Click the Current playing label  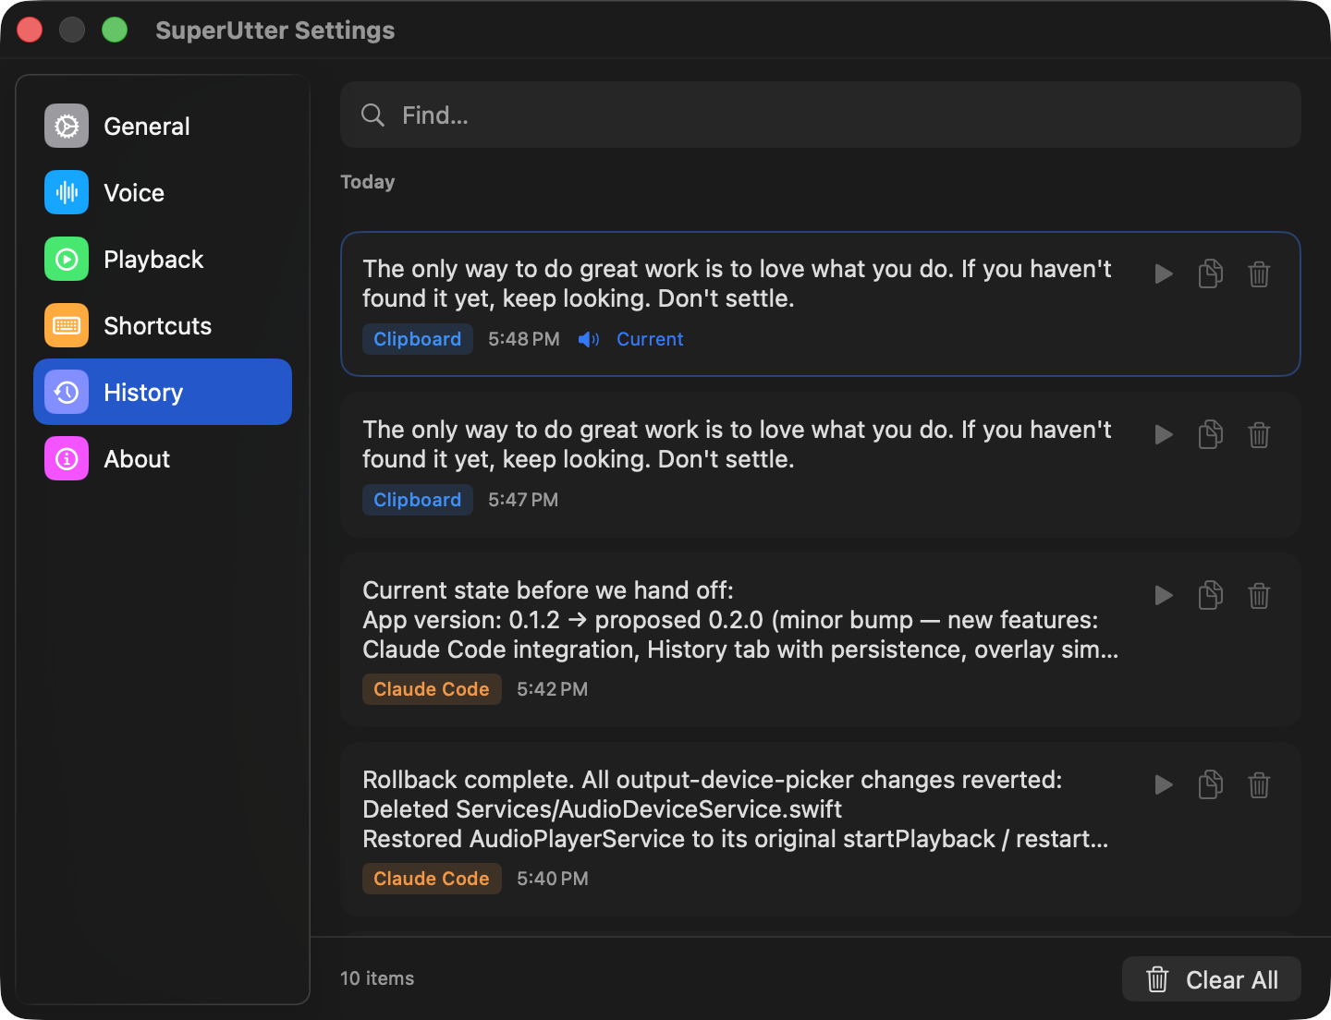pyautogui.click(x=650, y=339)
